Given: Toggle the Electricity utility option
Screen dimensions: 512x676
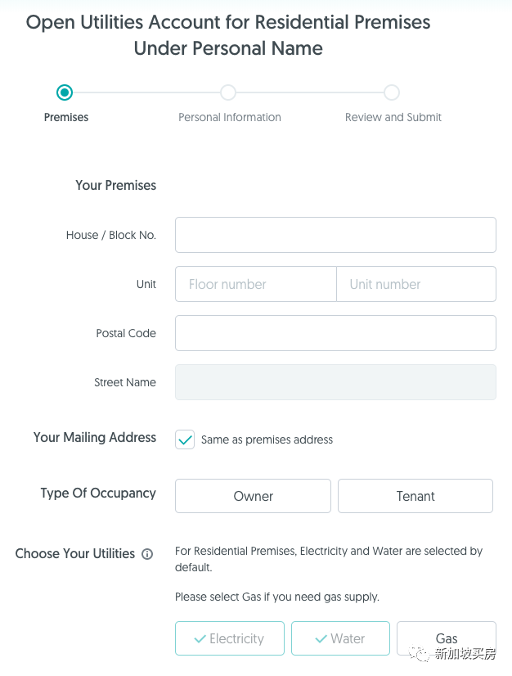Looking at the screenshot, I should click(x=230, y=638).
